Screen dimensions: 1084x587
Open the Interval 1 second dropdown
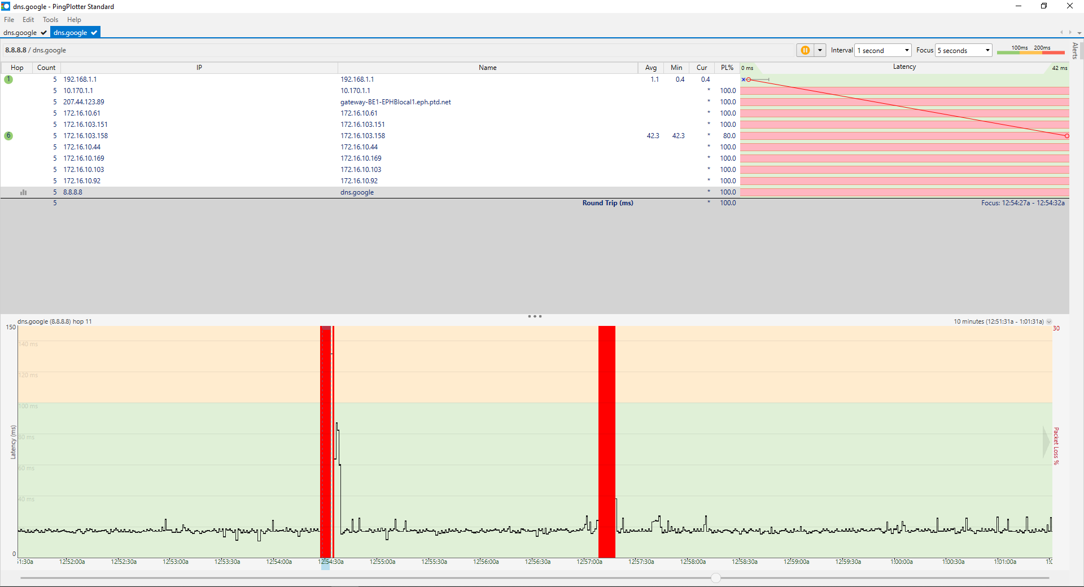tap(883, 50)
